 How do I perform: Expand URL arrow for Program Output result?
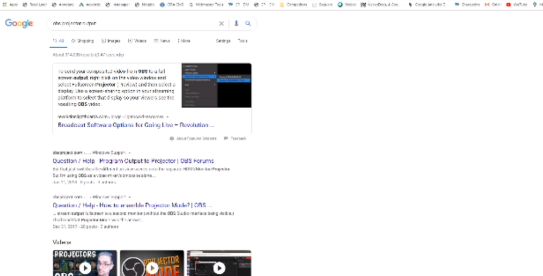coord(129,153)
